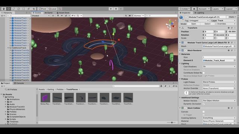This screenshot has width=239, height=134.
Task: Open the Overrides dropdown
Action: [x=226, y=24]
